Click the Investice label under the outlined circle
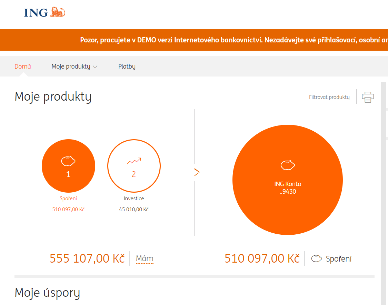The width and height of the screenshot is (388, 305). point(134,199)
